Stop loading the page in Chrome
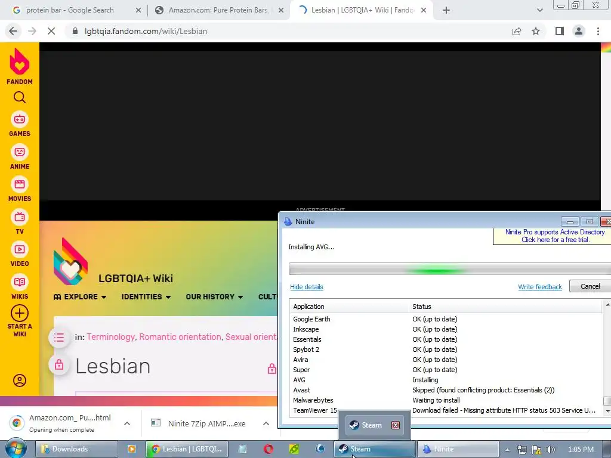The width and height of the screenshot is (611, 458). [51, 31]
